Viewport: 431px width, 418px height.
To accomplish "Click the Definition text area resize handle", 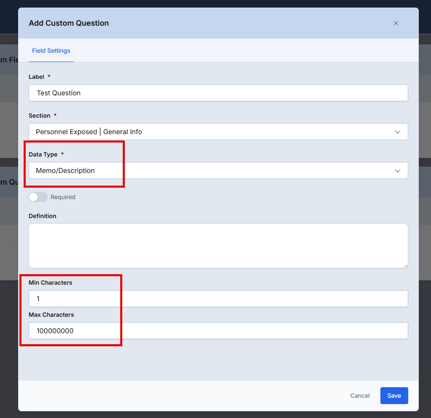I will 406,265.
